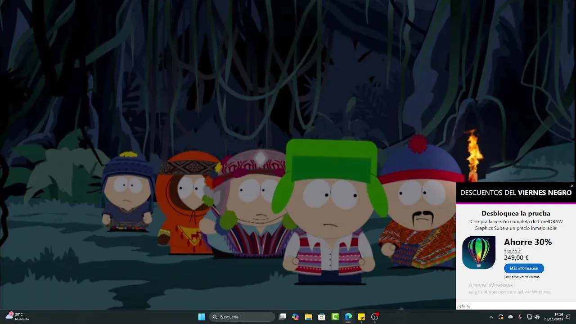Click the 249,00 € price
This screenshot has height=324, width=576.
pos(516,258)
